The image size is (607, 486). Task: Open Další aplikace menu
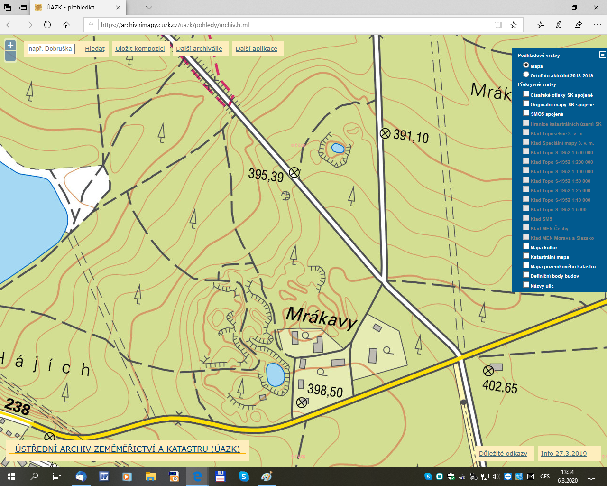[x=256, y=48]
